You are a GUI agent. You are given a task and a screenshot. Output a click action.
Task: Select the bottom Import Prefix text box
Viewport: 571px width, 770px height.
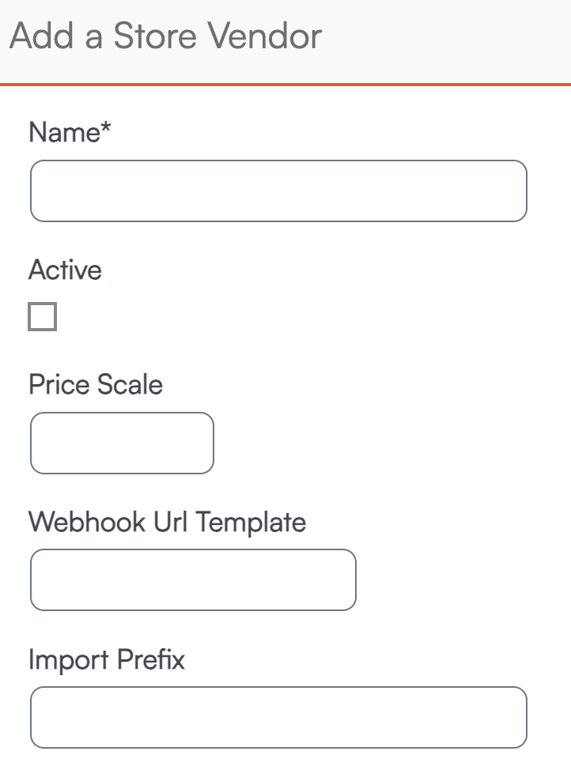point(278,717)
